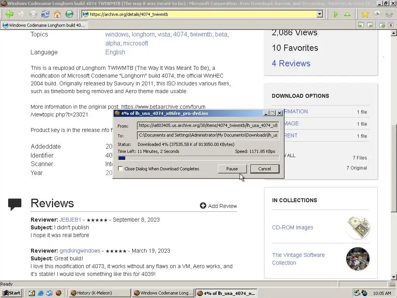The width and height of the screenshot is (397, 298).
Task: Go to the Home page icon
Action: tap(57, 14)
